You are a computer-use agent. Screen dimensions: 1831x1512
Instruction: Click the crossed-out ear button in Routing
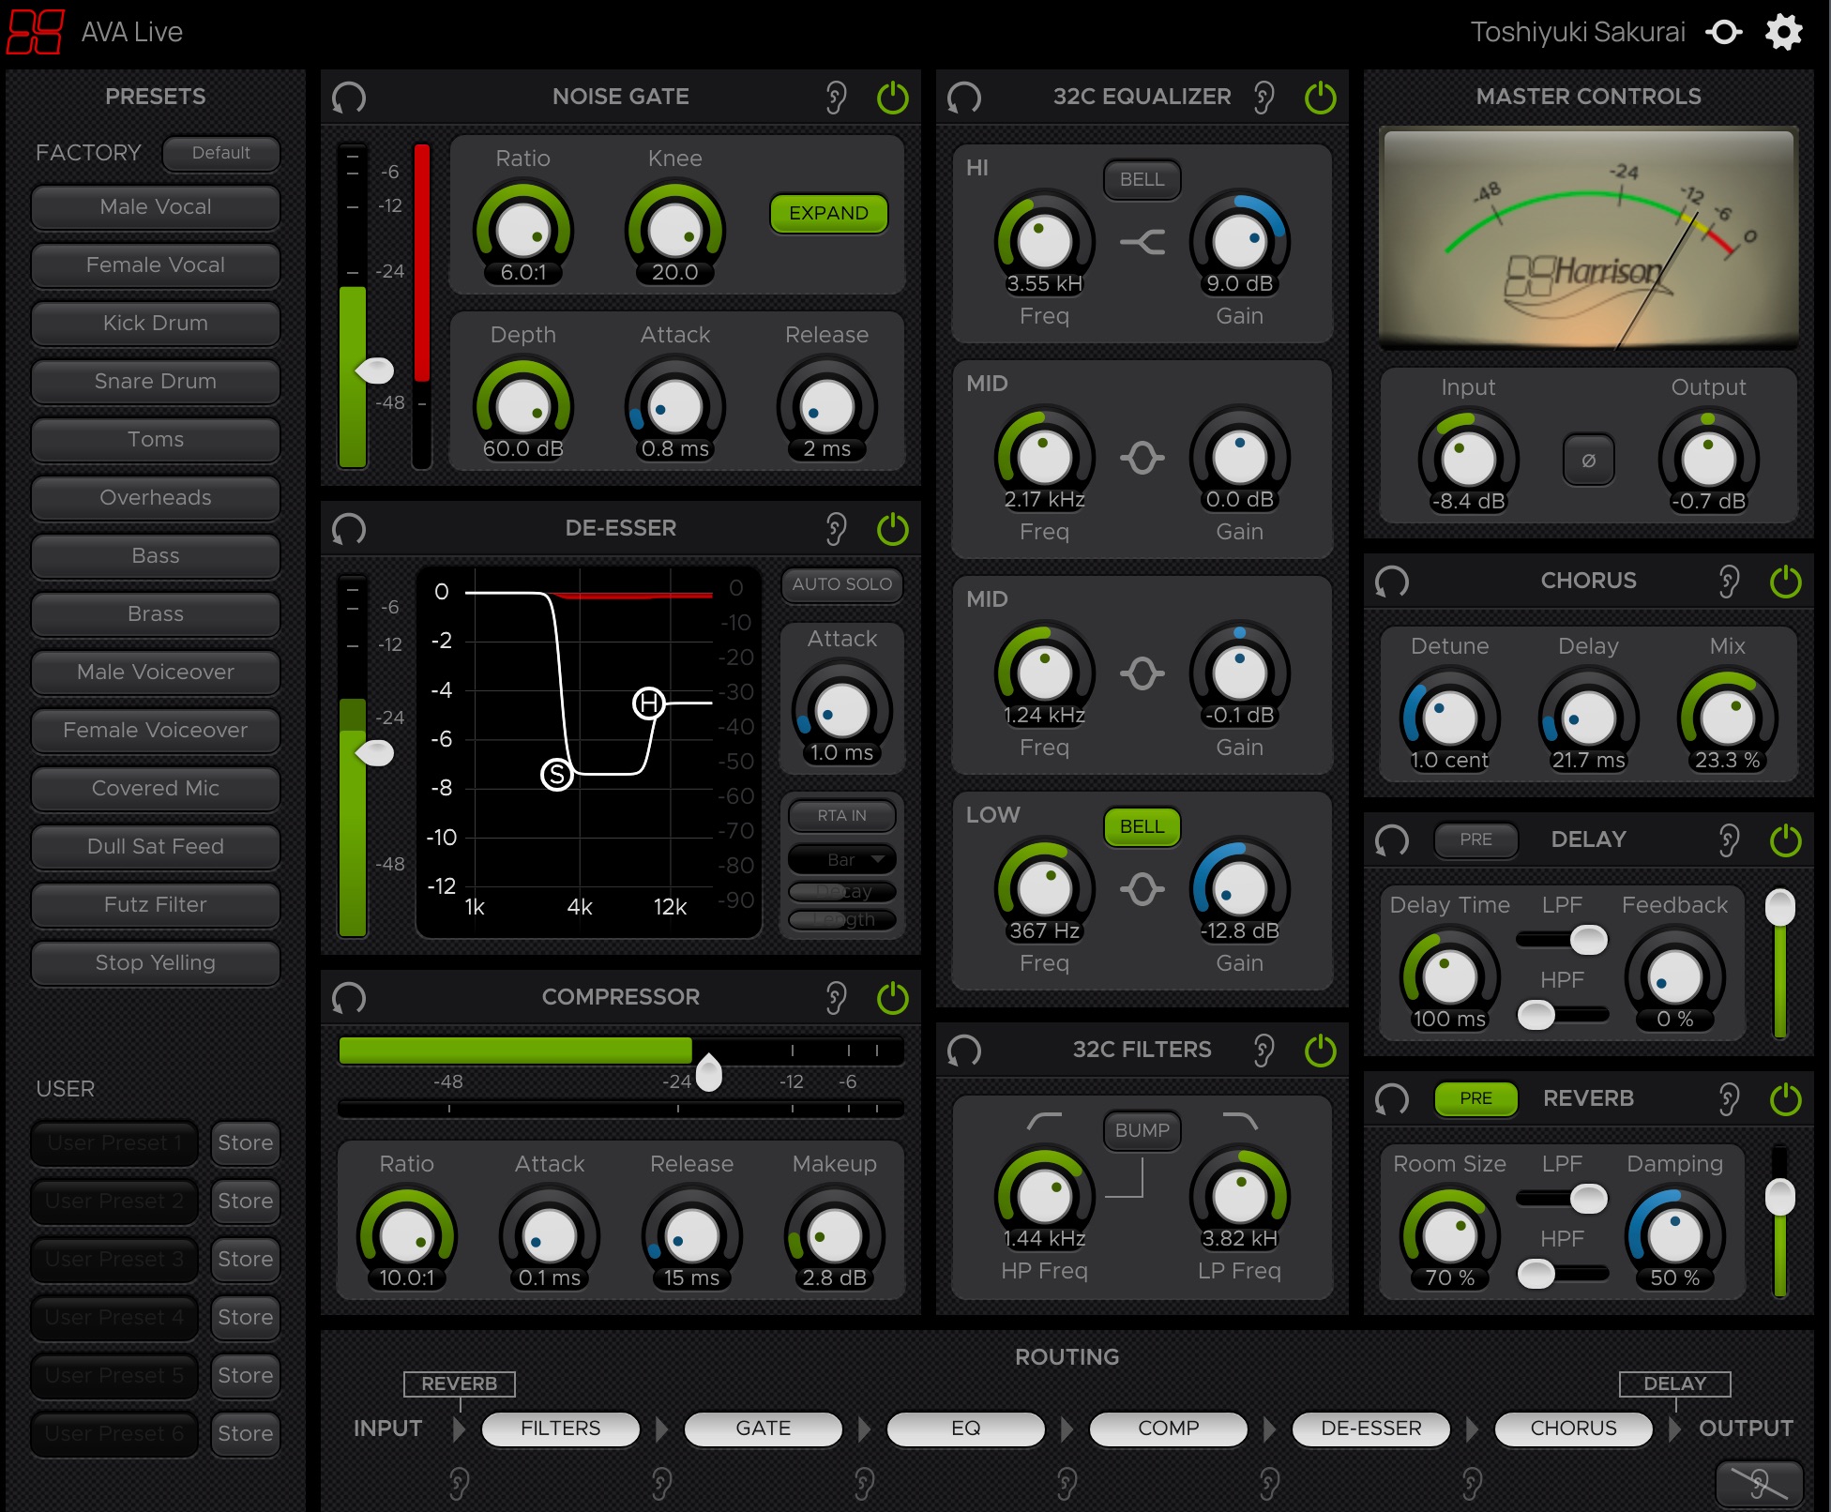click(1759, 1484)
